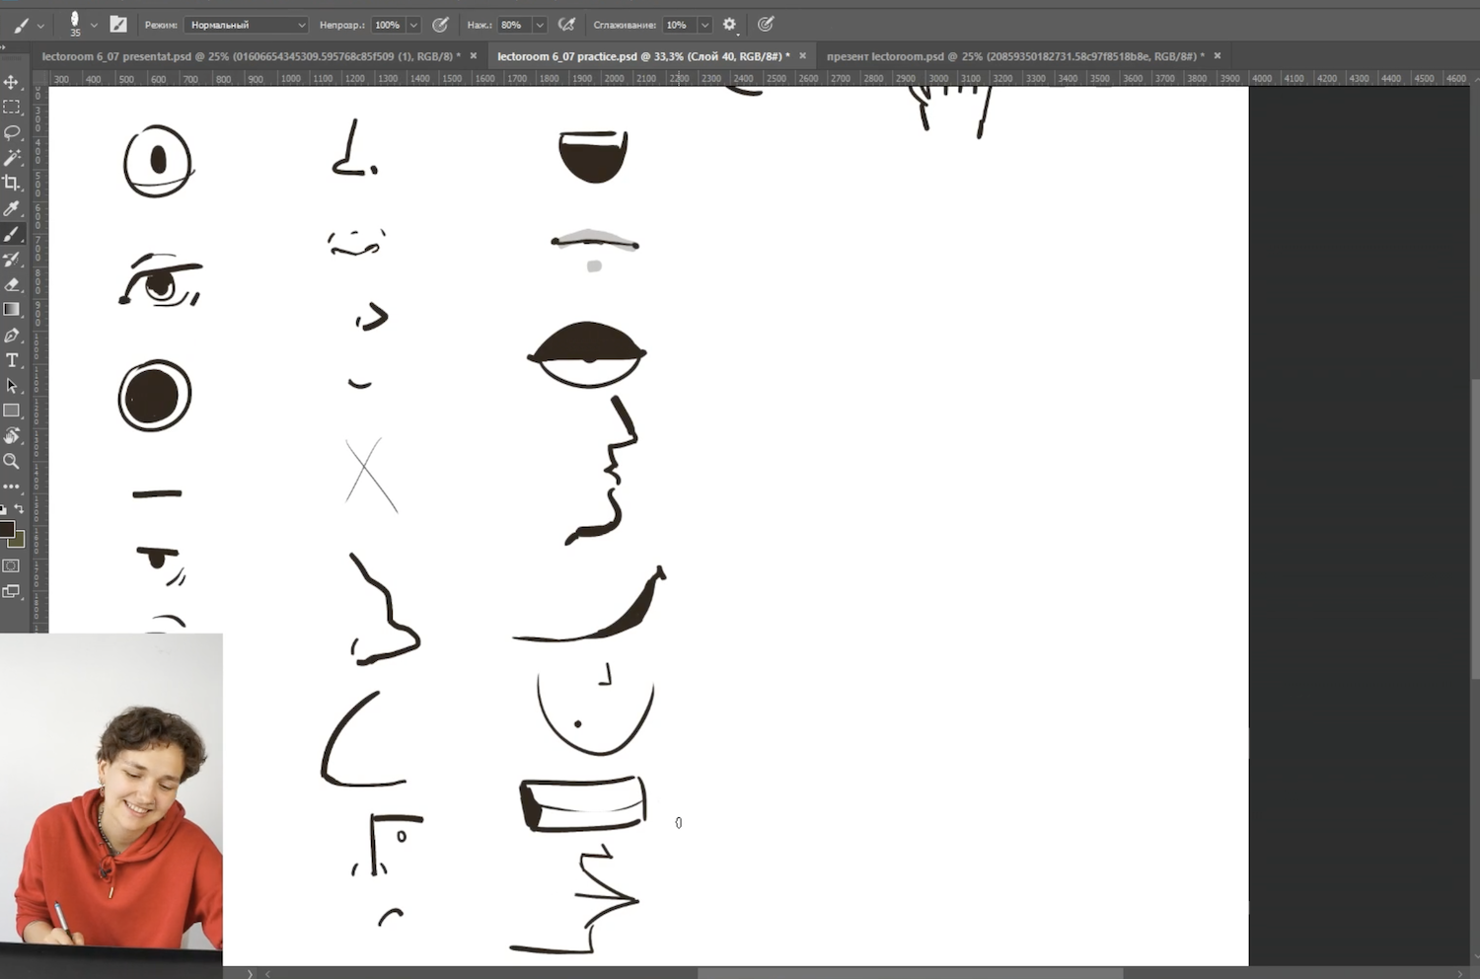Toggle Quick Mask mode
The image size is (1480, 979).
(x=12, y=565)
